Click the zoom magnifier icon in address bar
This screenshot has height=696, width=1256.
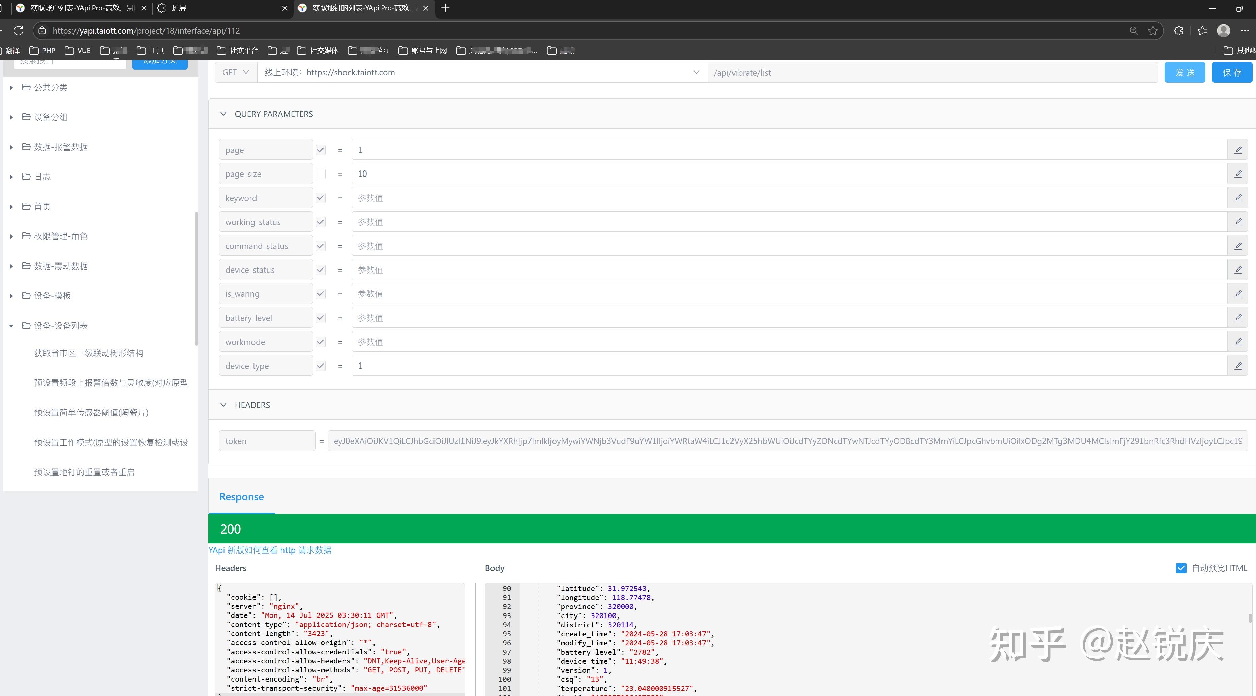click(1134, 31)
